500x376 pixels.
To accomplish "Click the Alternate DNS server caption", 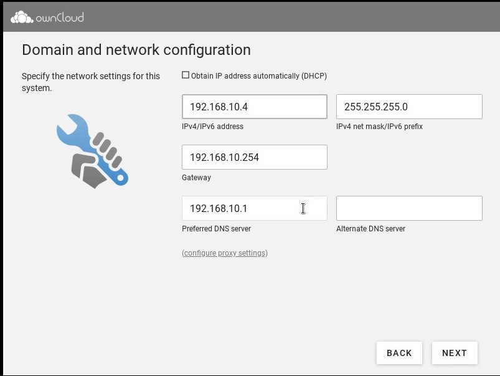I will pyautogui.click(x=370, y=229).
